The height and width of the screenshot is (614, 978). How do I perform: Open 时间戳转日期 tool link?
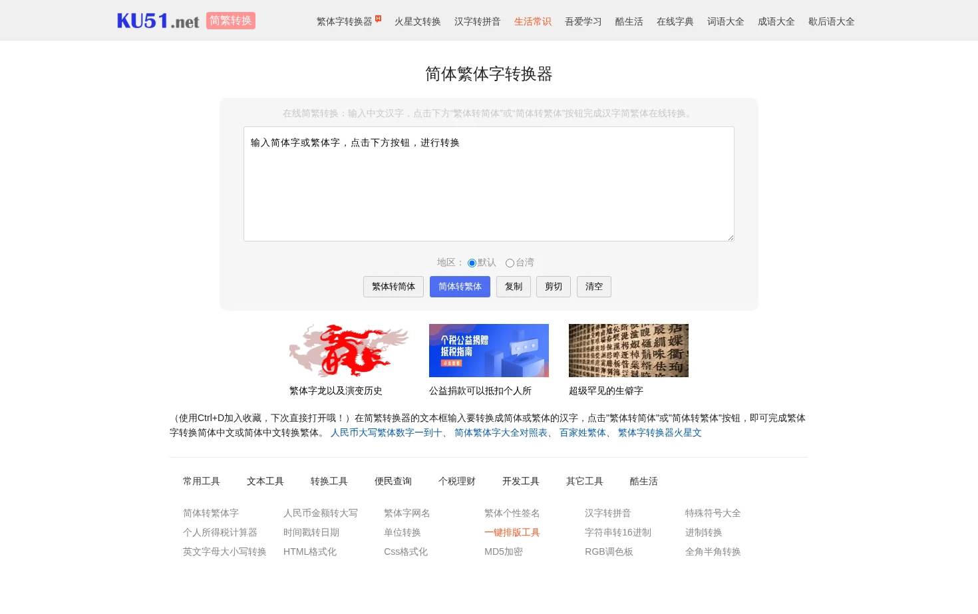pos(311,532)
